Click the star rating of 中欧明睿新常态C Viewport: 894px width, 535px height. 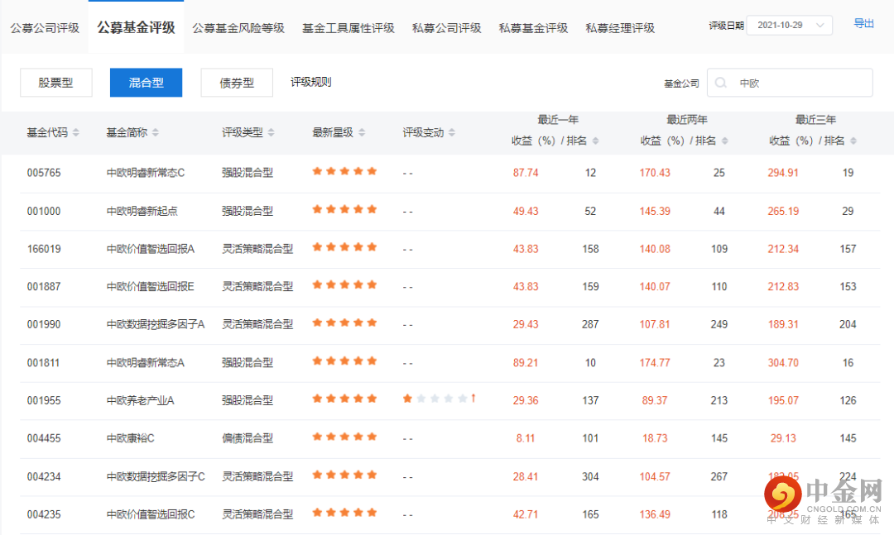pyautogui.click(x=344, y=171)
